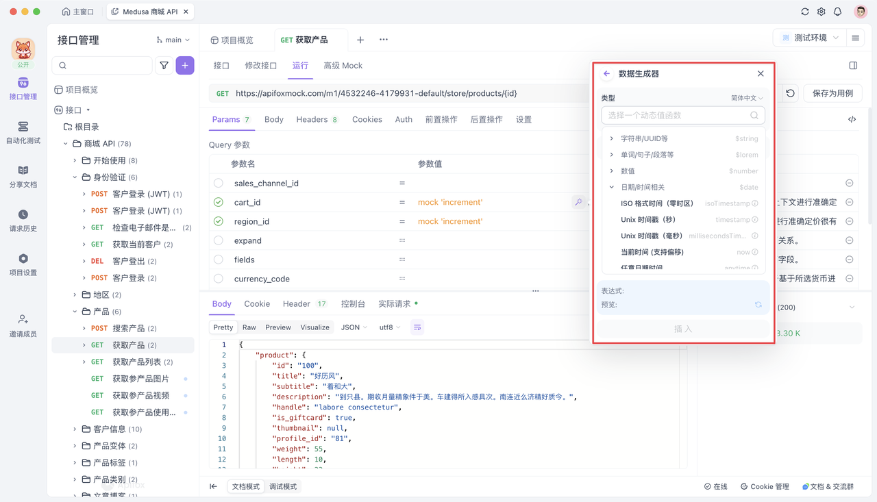Open the notifications bell
Screen dimensions: 877x502
[x=837, y=12]
